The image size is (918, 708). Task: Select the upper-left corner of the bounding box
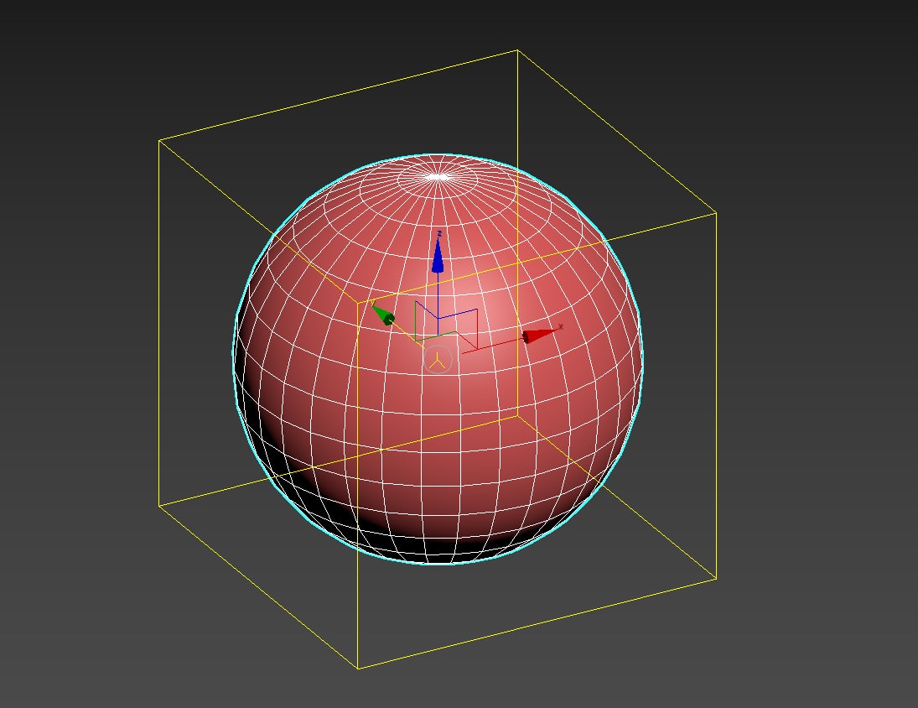(x=159, y=140)
